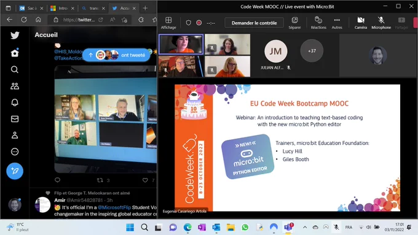418x235 pixels.
Task: Toggle microphone mute icon in system tray
Action: click(x=336, y=227)
